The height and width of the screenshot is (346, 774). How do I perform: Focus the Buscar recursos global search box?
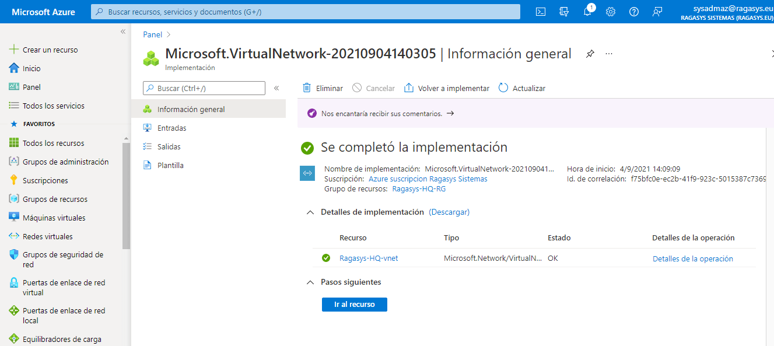point(306,12)
